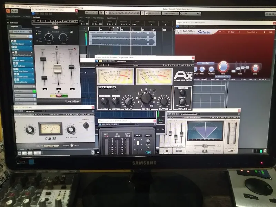The width and height of the screenshot is (276, 207).
Task: Click the MODE knob on Aphex Exciter
Action: pyautogui.click(x=105, y=101)
